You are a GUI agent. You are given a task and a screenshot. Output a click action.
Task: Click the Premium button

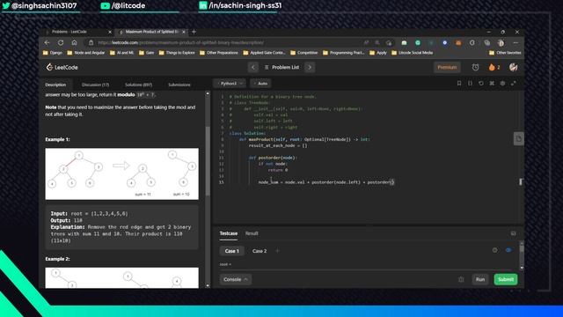pyautogui.click(x=447, y=67)
